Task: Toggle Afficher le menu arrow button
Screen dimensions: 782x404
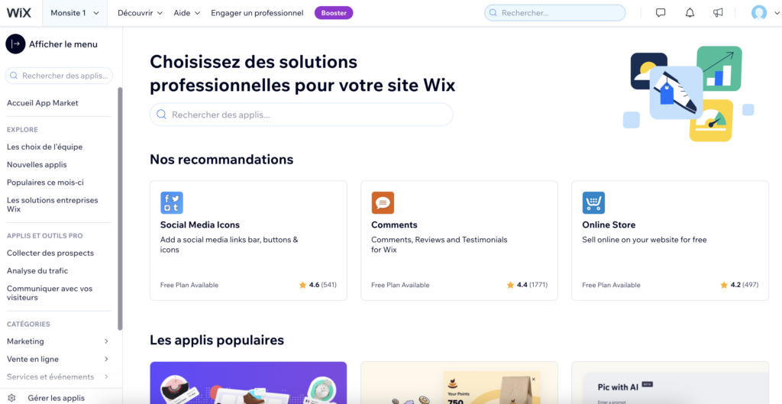Action: pos(15,44)
